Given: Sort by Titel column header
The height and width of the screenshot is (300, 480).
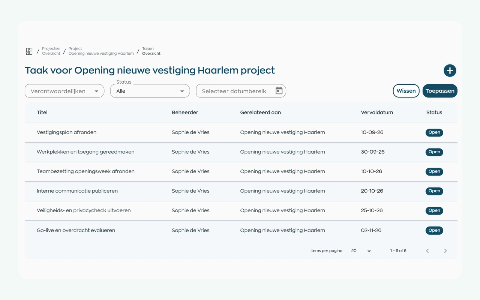Looking at the screenshot, I should pyautogui.click(x=42, y=112).
